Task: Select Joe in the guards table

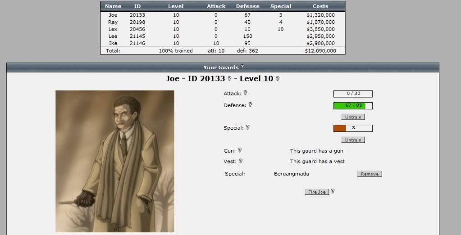Action: (x=113, y=15)
